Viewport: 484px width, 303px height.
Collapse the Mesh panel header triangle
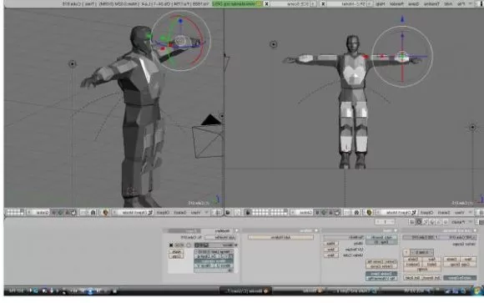coord(395,230)
